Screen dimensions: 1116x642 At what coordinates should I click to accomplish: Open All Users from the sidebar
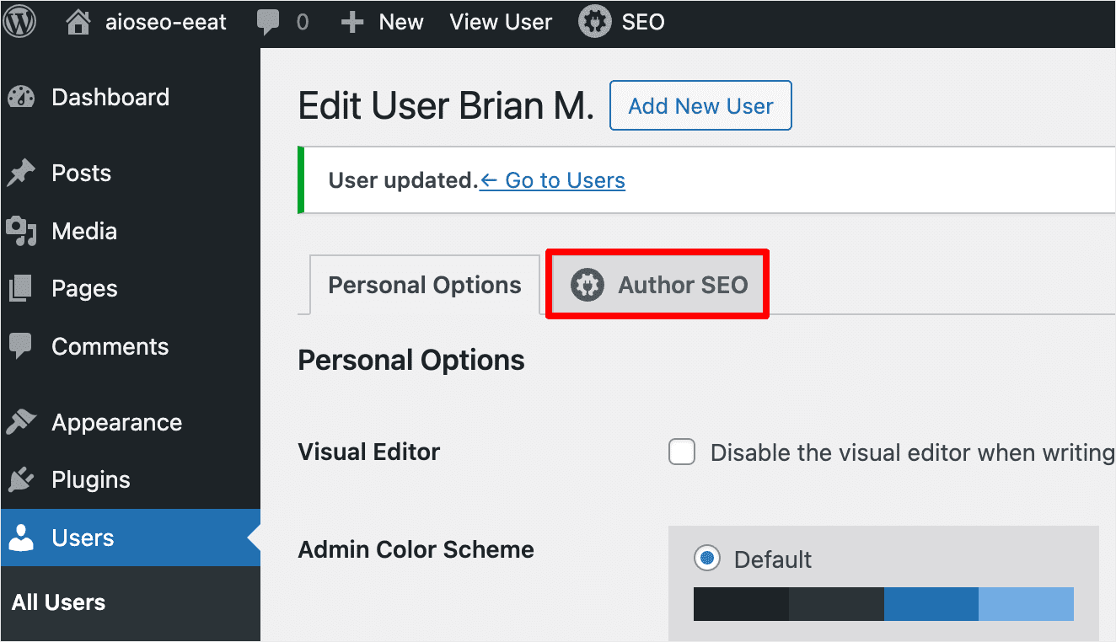tap(57, 602)
